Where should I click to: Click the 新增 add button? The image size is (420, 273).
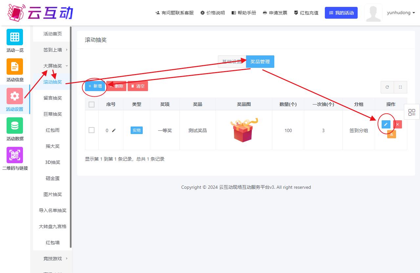pos(95,86)
